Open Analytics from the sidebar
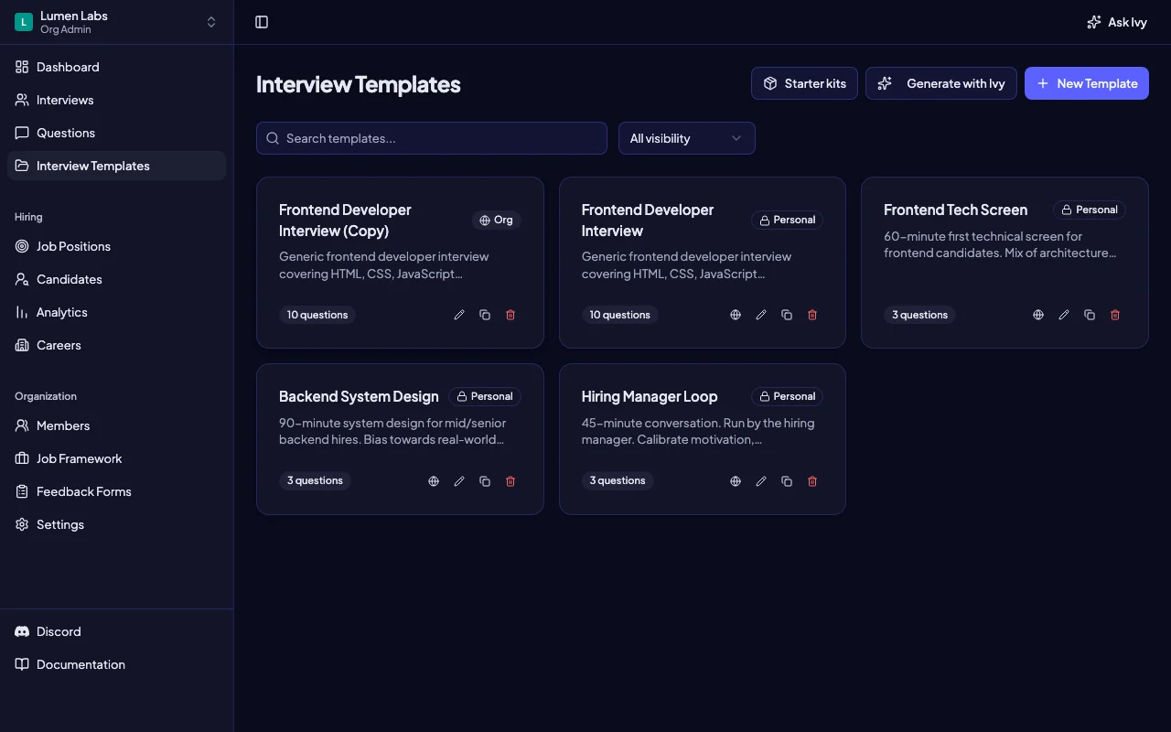The height and width of the screenshot is (732, 1171). (117, 312)
